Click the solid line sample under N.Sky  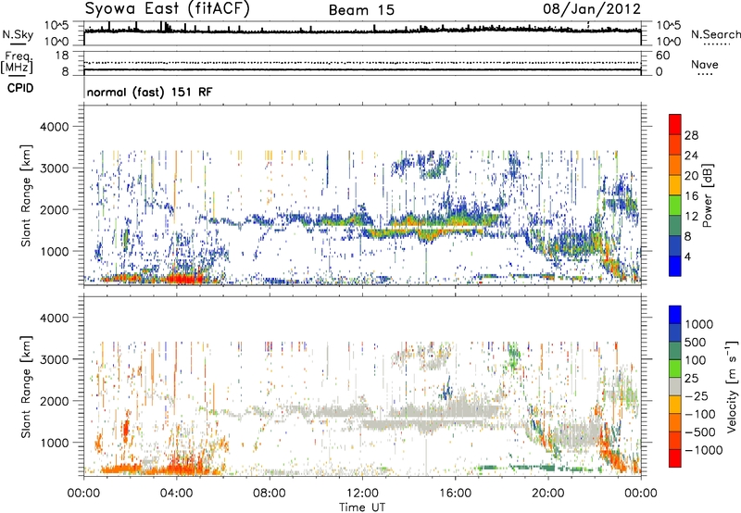point(18,44)
